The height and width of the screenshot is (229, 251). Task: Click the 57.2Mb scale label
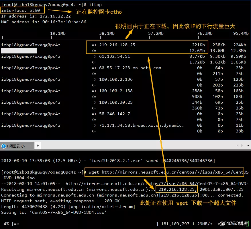coord(156,33)
